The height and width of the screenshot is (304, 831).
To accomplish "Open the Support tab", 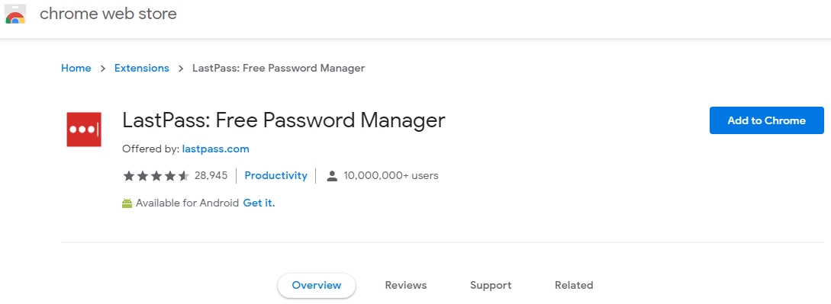I will point(491,286).
